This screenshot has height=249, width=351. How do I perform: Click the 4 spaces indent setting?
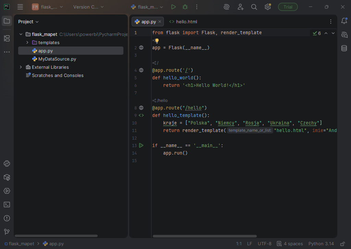click(x=290, y=244)
